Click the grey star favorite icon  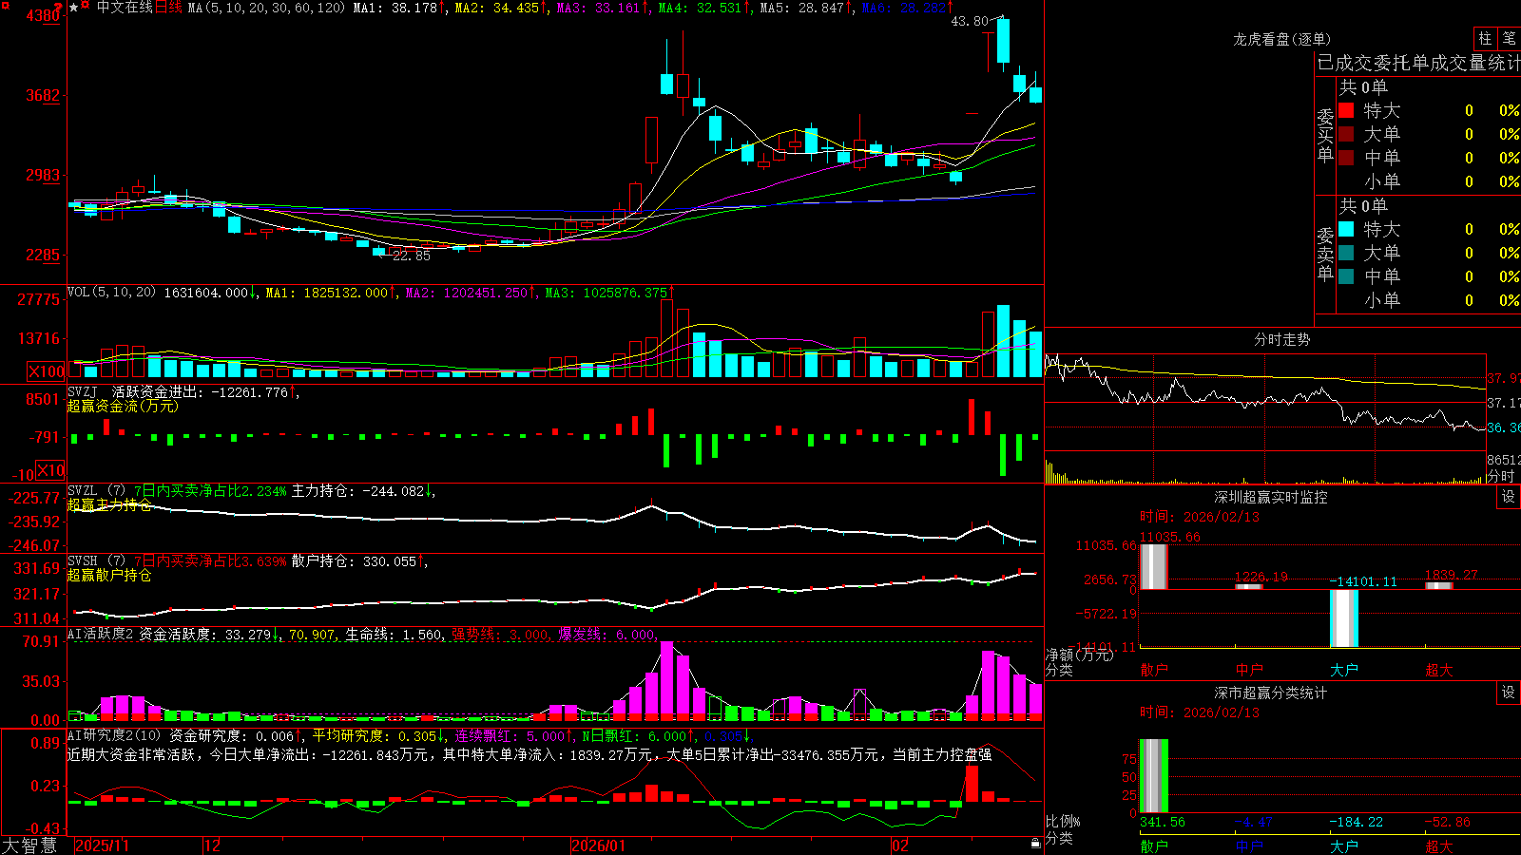point(74,8)
